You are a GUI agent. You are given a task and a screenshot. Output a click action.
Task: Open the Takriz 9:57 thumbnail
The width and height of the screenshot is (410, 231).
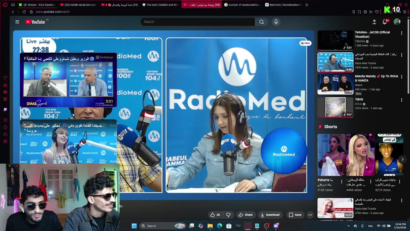tap(335, 107)
